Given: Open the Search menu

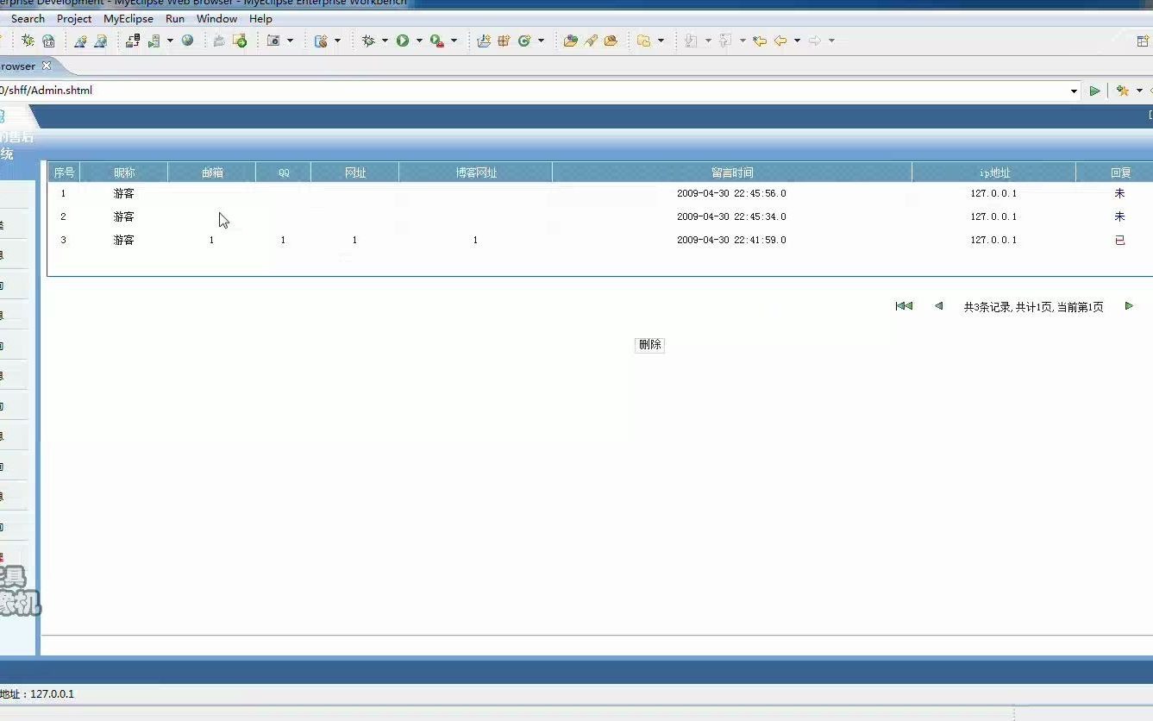Looking at the screenshot, I should 28,18.
